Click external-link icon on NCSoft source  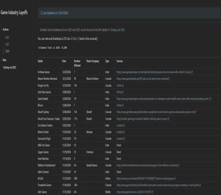tap(175, 179)
